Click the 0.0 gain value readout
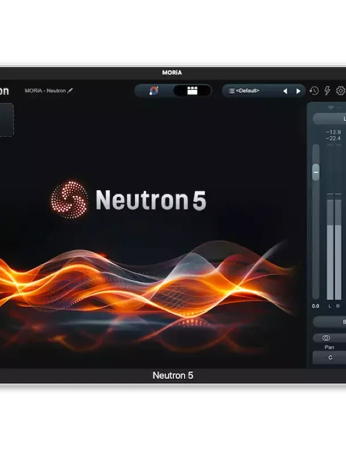The width and height of the screenshot is (346, 449). [x=316, y=306]
